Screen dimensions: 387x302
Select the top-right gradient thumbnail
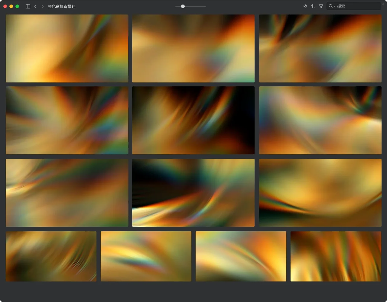(320, 48)
